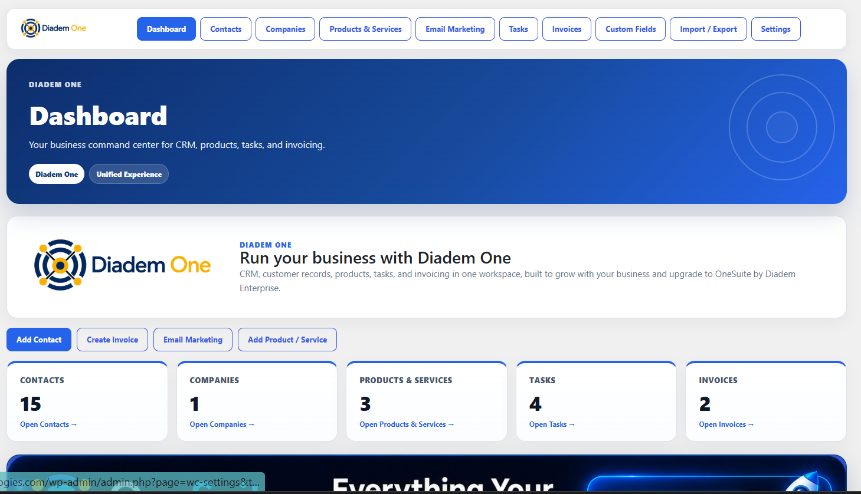The height and width of the screenshot is (494, 861).
Task: Go to the Companies tab
Action: (285, 29)
